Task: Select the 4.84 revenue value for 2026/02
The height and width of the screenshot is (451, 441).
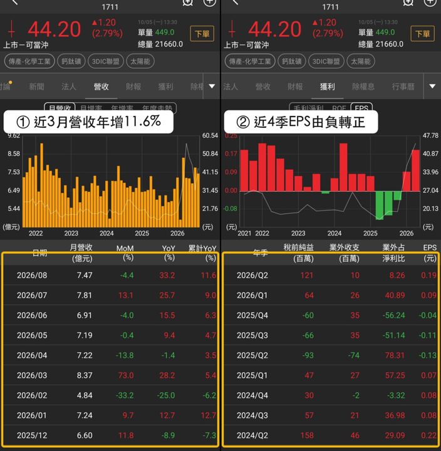Action: [x=85, y=395]
